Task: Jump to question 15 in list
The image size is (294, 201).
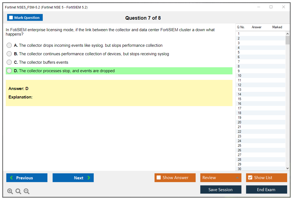Action: click(240, 99)
